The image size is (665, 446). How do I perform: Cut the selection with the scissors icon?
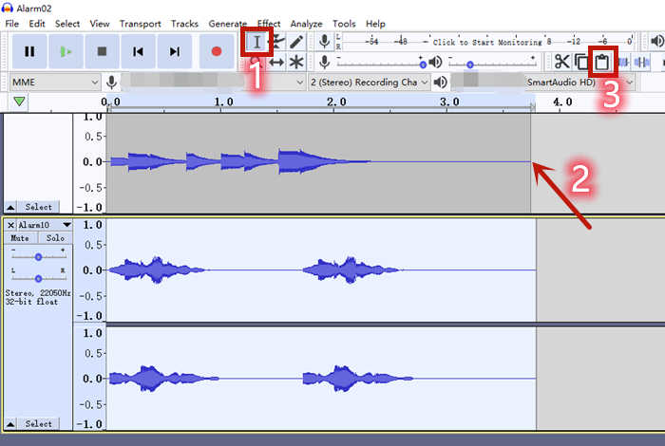pyautogui.click(x=562, y=63)
